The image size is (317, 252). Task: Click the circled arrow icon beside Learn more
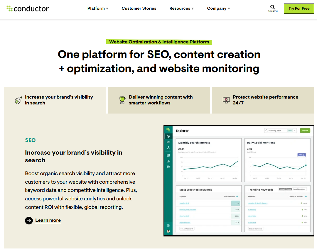(29, 220)
